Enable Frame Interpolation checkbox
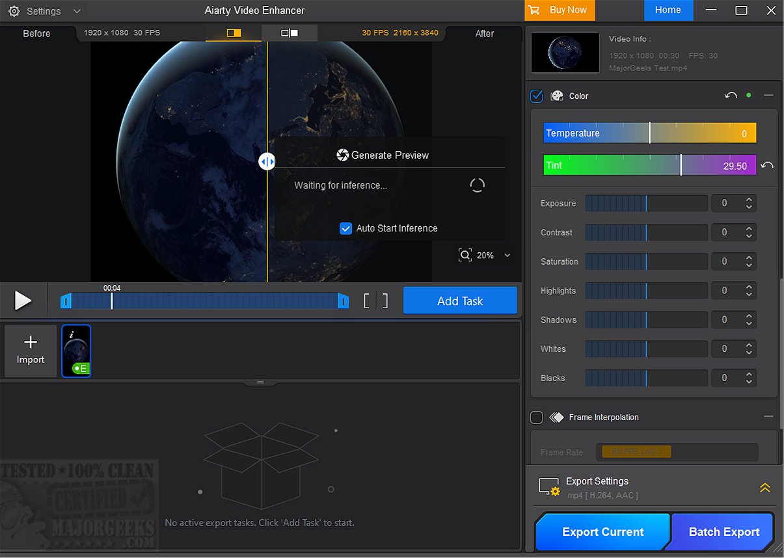This screenshot has height=558, width=784. [x=537, y=418]
